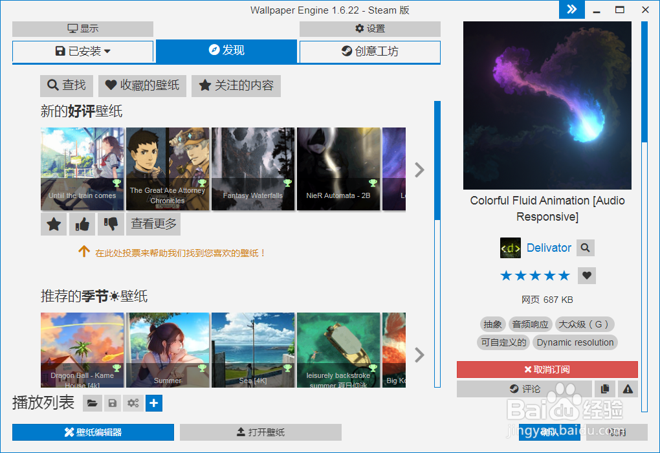Select The Great Ace Attorney Chronicles wallpaper
Screen dimensions: 660x453
168,169
